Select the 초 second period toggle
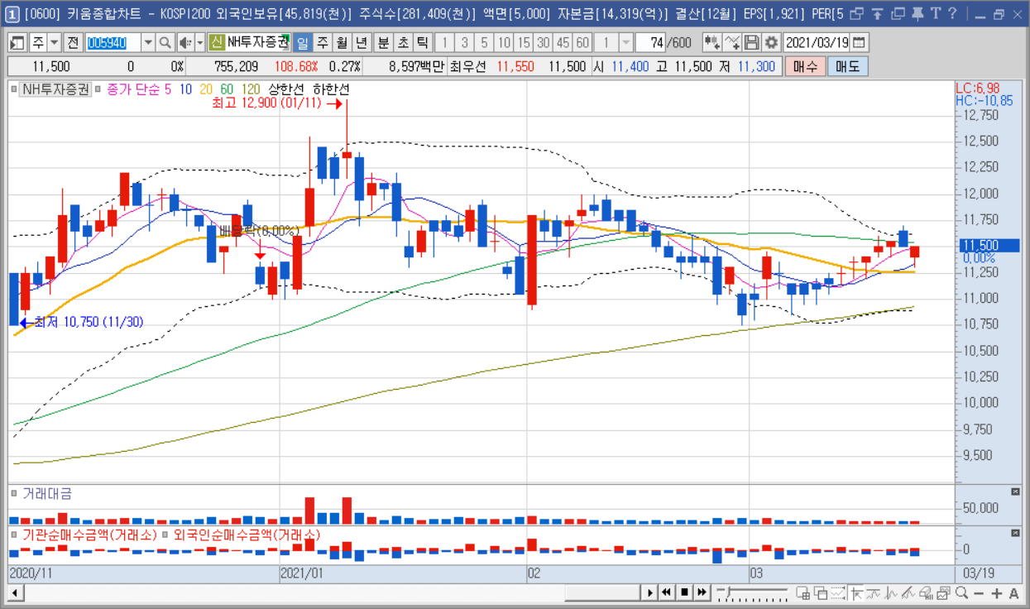The image size is (1030, 609). [x=403, y=42]
